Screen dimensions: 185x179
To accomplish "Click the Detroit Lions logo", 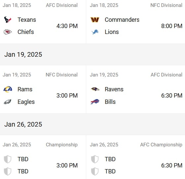I will [95, 32].
